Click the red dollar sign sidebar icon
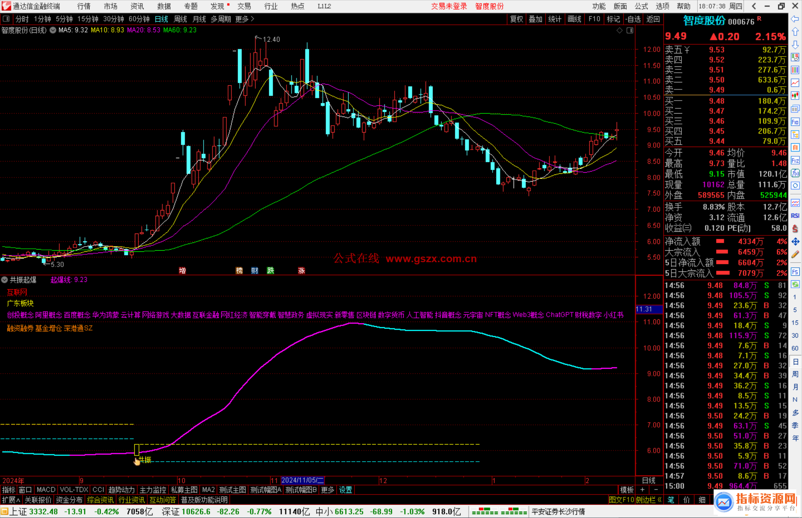 tap(795, 229)
